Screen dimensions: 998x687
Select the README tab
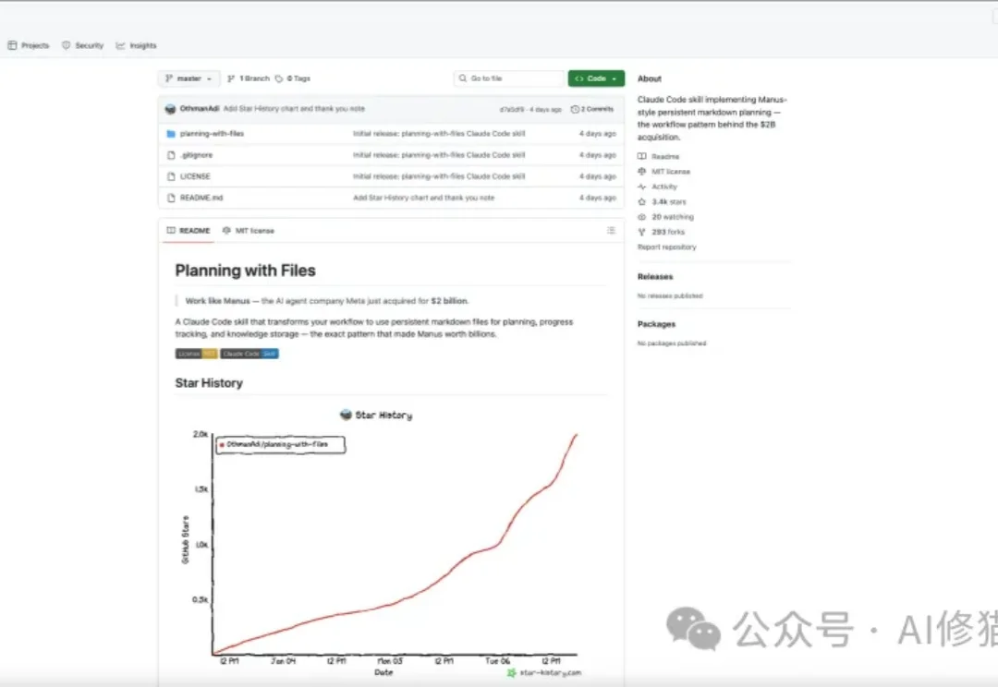(x=189, y=231)
